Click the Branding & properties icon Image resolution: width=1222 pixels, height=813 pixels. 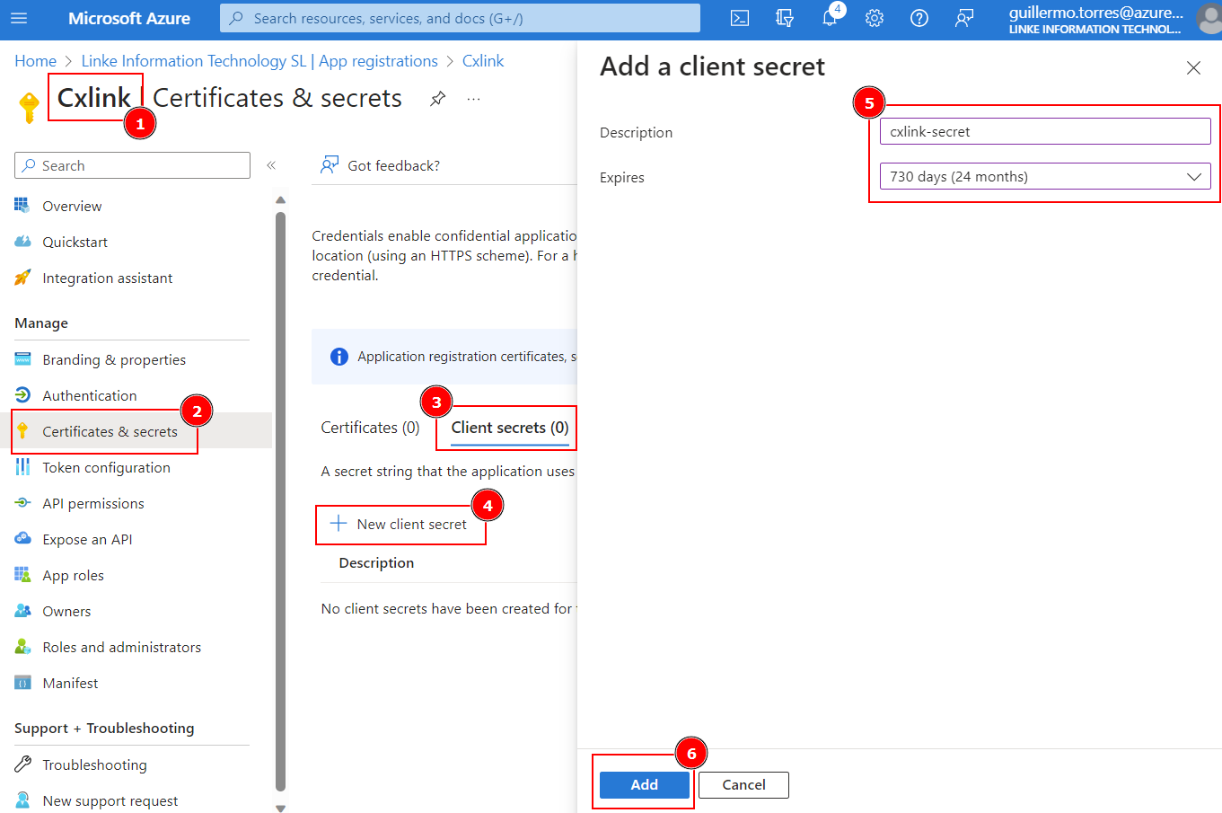click(x=22, y=359)
